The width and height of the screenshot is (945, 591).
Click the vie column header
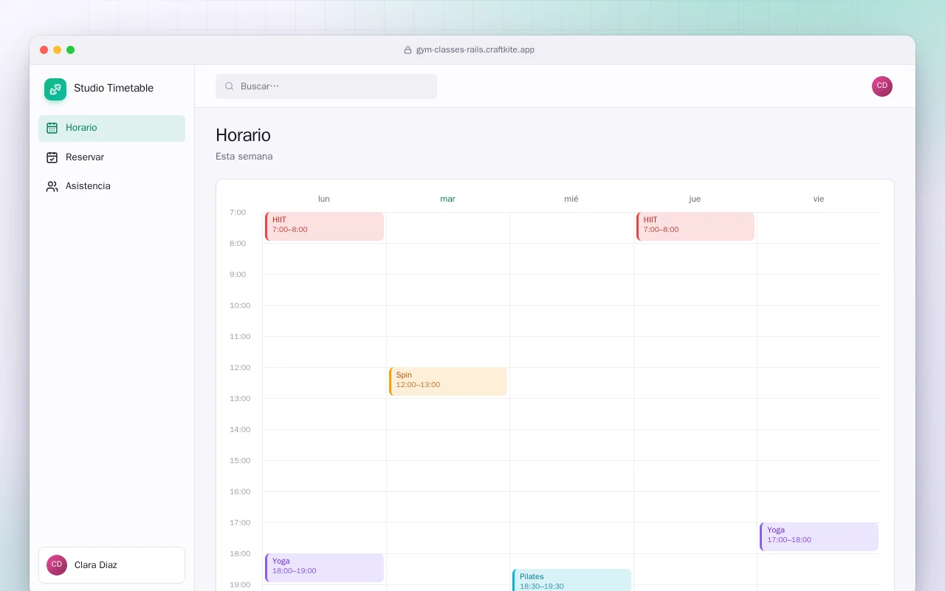819,199
